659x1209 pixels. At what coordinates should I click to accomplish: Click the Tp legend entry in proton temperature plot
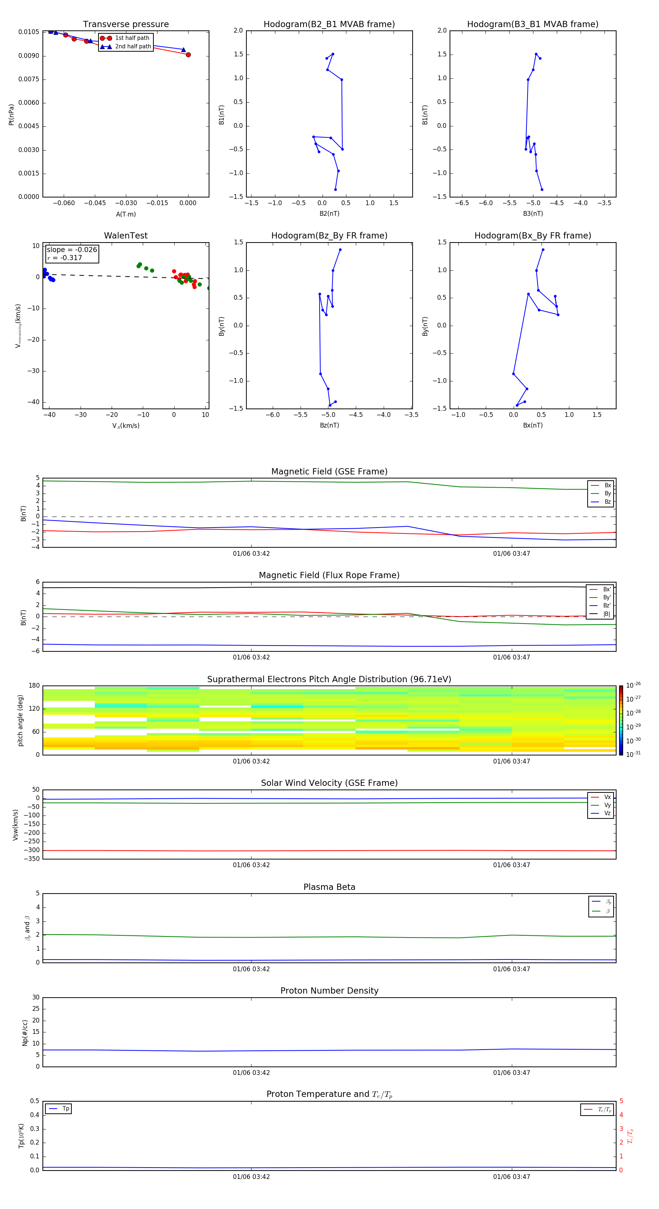(x=59, y=1109)
